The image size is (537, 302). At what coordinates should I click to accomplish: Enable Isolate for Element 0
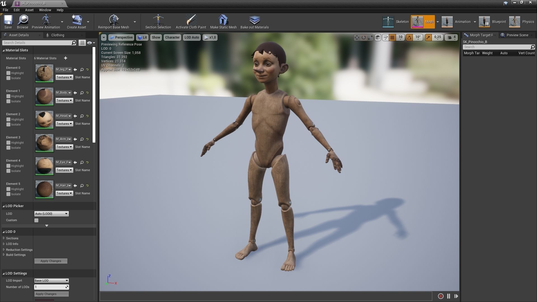click(x=8, y=78)
